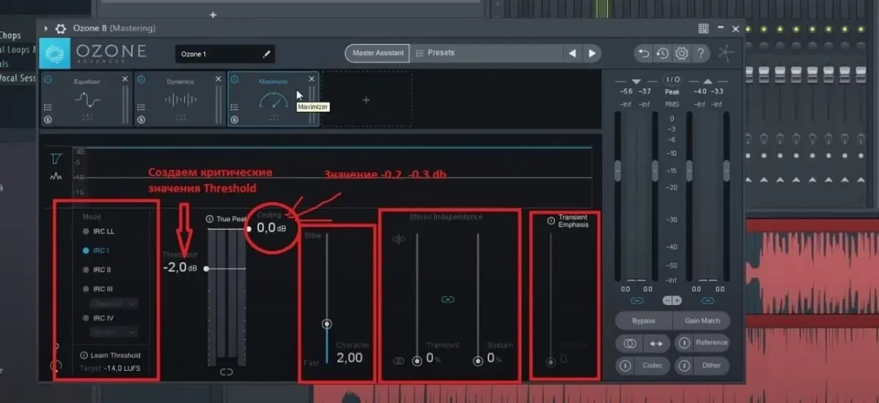
Task: Remove the Equalizer module
Action: click(x=125, y=80)
